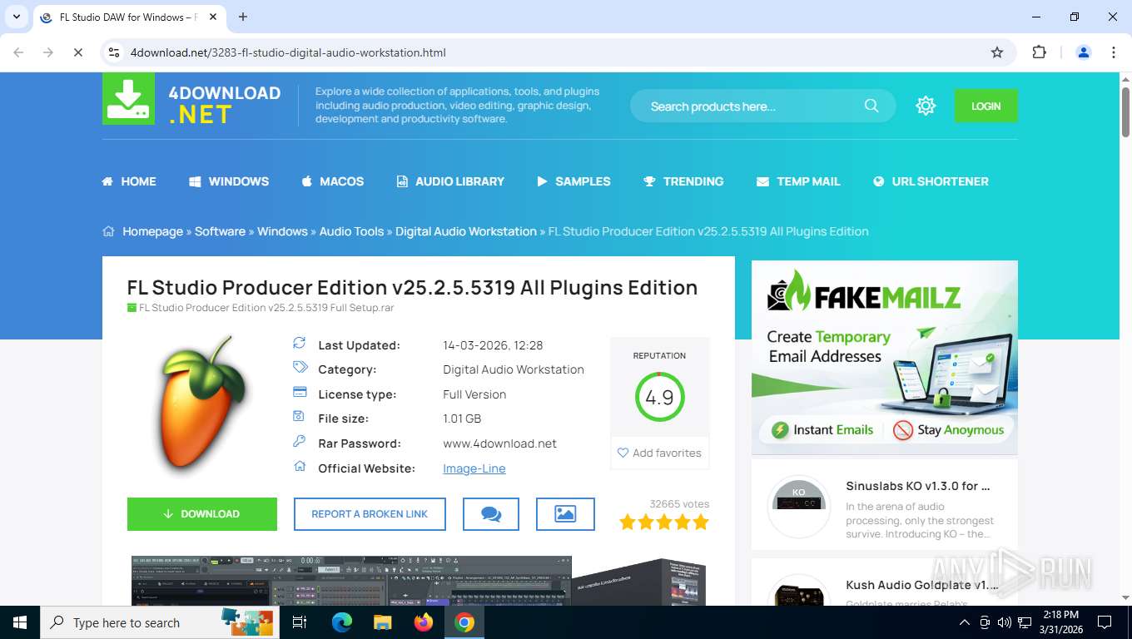This screenshot has width=1132, height=639.
Task: Close the FL Studio DAW tab
Action: 213,17
